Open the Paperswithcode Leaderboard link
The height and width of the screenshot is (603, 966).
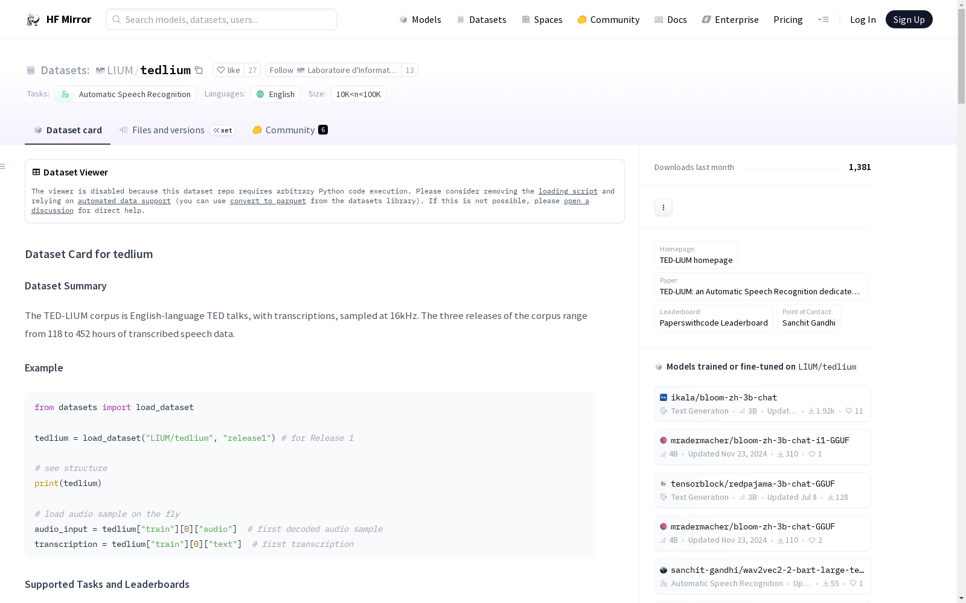[714, 318]
